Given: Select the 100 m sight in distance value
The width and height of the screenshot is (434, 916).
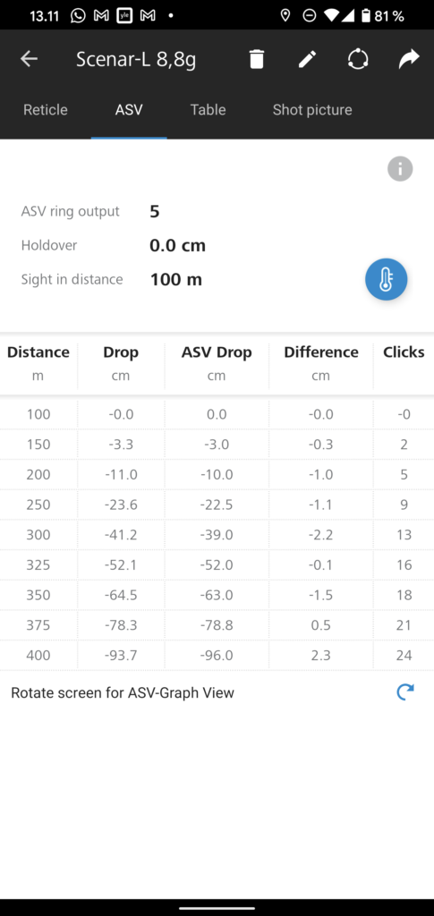Looking at the screenshot, I should [175, 279].
